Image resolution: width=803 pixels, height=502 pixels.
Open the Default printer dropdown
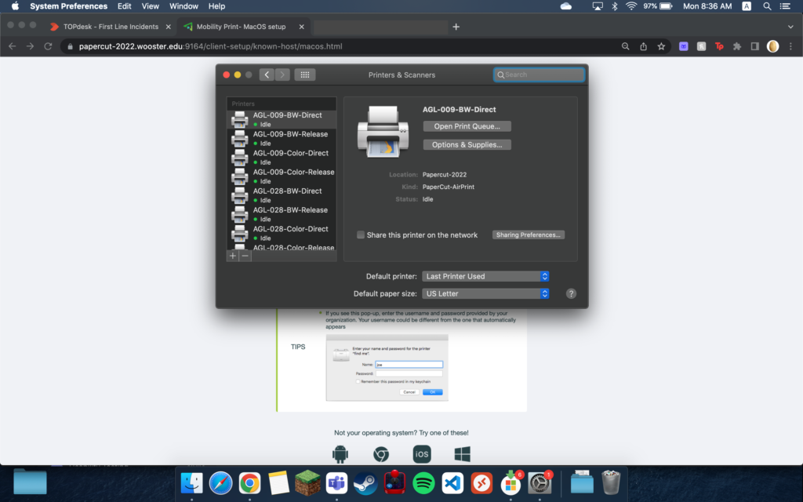tap(485, 276)
